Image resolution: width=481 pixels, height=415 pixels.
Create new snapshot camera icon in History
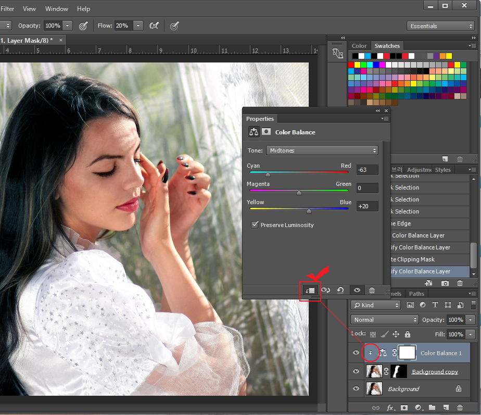tap(445, 283)
